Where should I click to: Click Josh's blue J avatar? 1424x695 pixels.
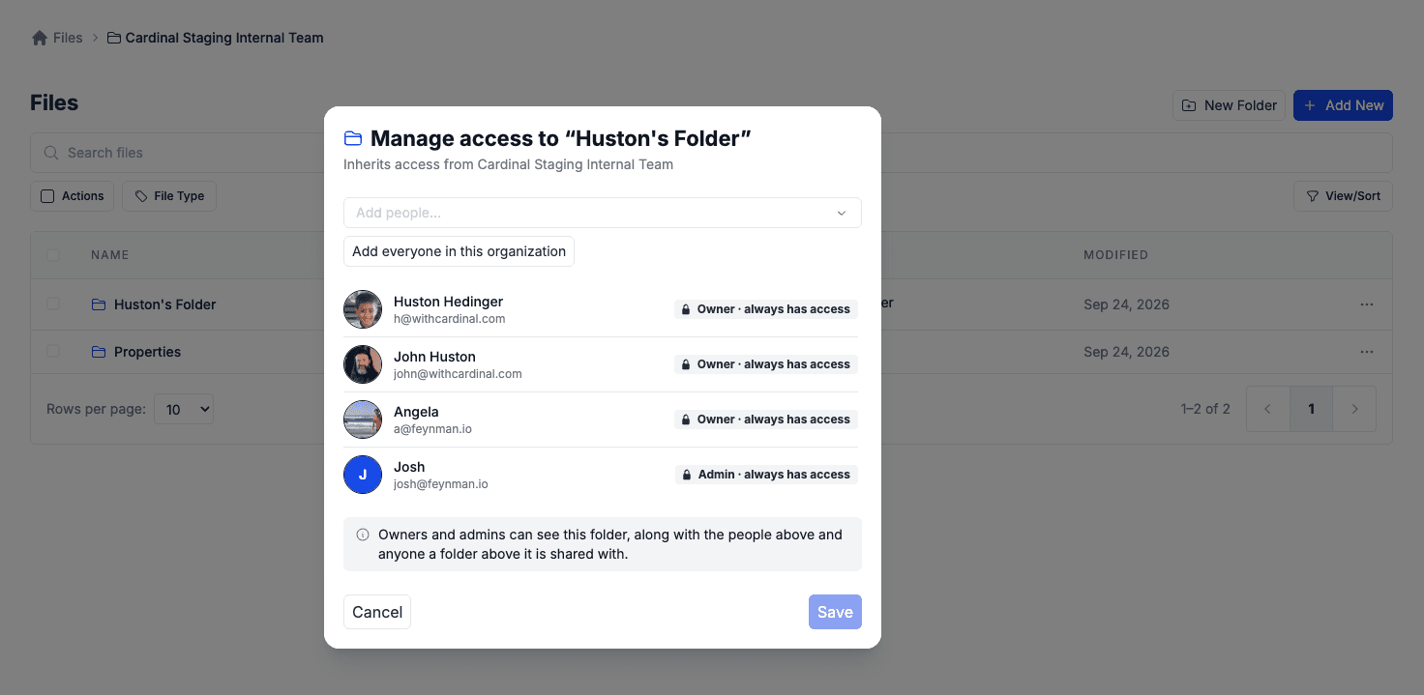click(x=363, y=475)
